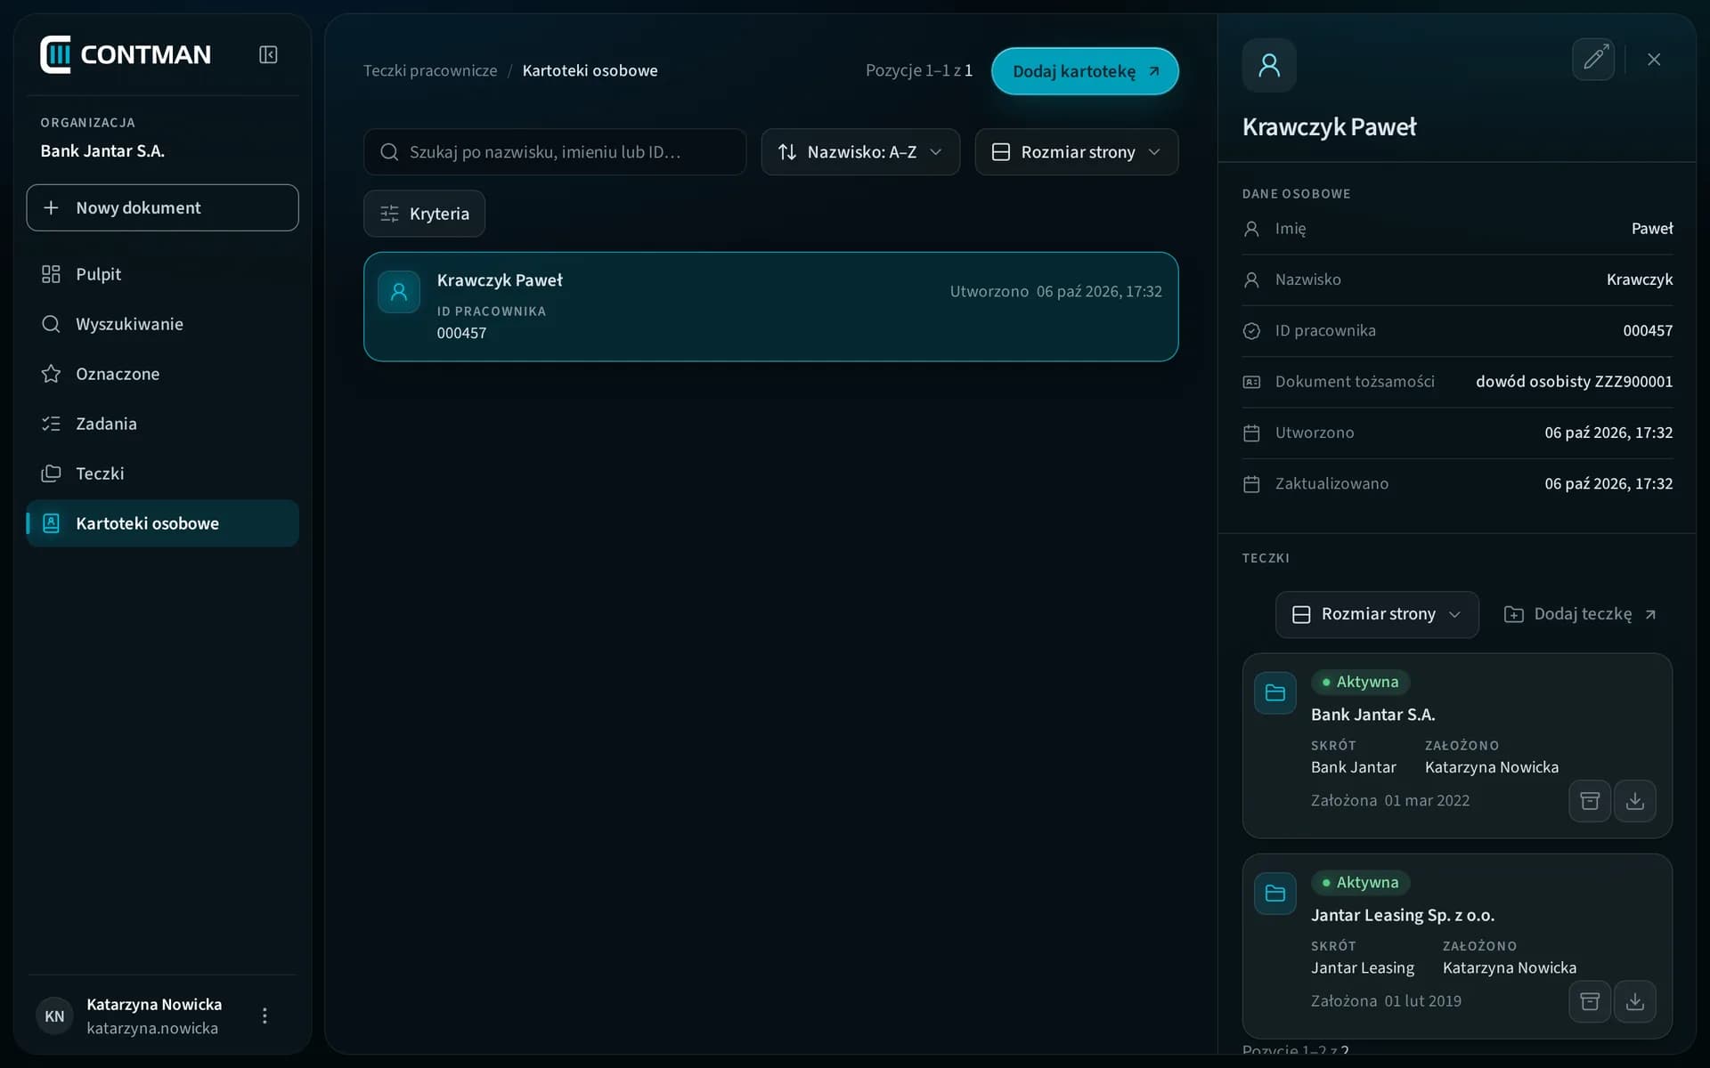Click the Jantar Leasing Sp. z o.o. title

click(x=1403, y=915)
